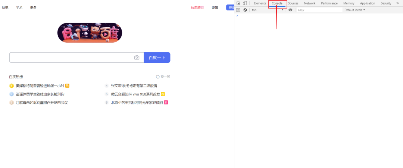Viewport: 403px width, 168px height.
Task: Show the console sidebar icon
Action: (238, 10)
